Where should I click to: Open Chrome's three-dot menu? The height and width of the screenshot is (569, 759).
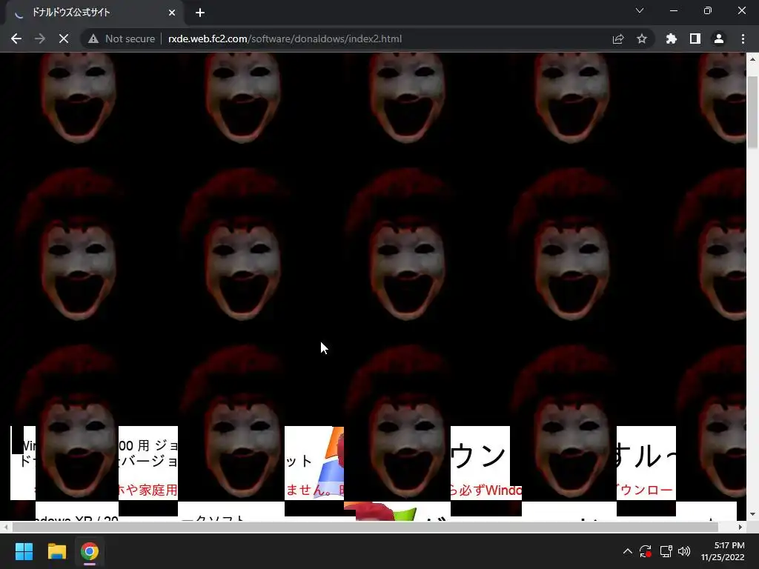pyautogui.click(x=743, y=39)
